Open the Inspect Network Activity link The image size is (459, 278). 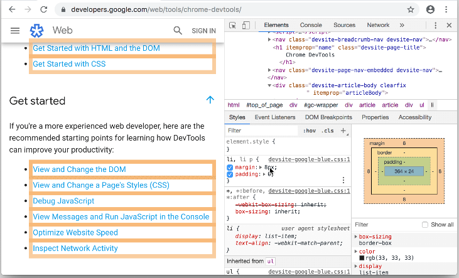pyautogui.click(x=75, y=249)
